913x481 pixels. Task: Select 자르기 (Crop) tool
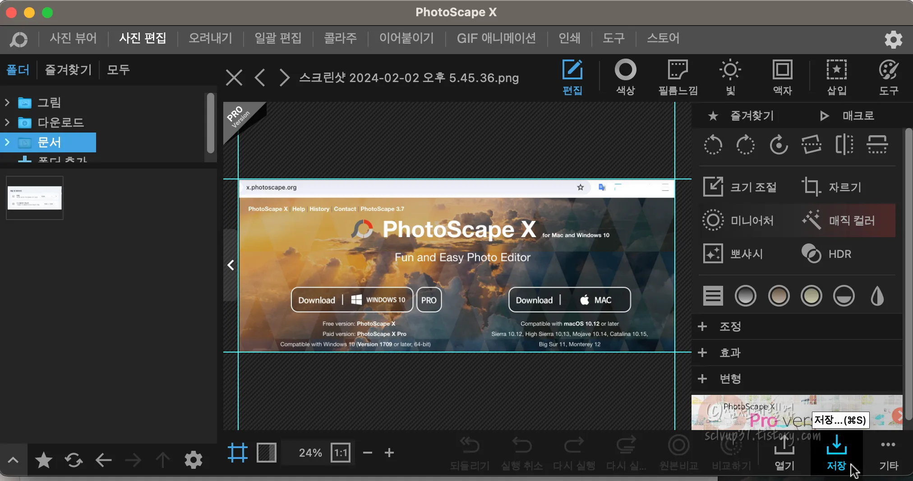[831, 187]
